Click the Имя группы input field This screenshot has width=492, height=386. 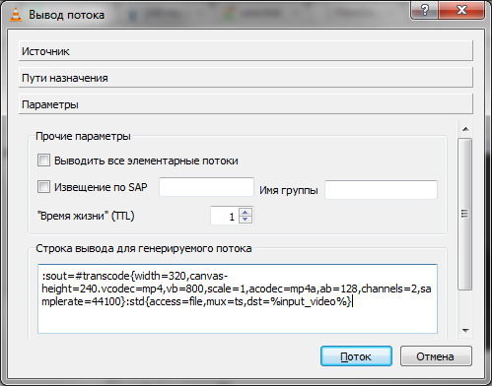tap(381, 189)
